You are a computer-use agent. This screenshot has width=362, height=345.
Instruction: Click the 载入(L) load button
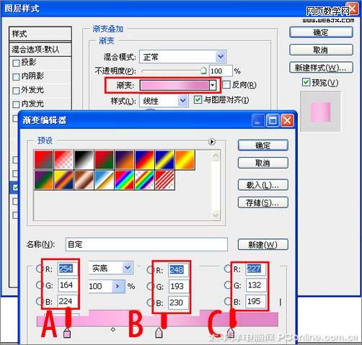coord(263,185)
